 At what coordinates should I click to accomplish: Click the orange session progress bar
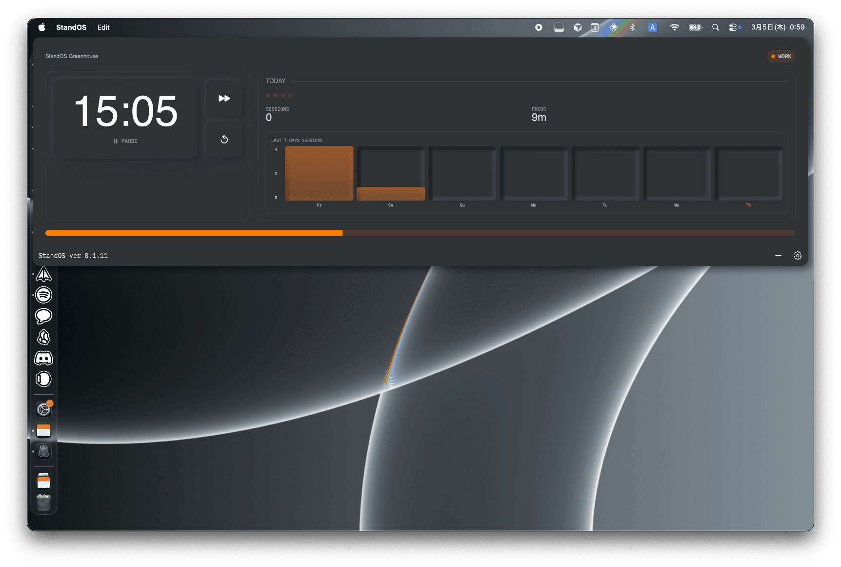(194, 233)
